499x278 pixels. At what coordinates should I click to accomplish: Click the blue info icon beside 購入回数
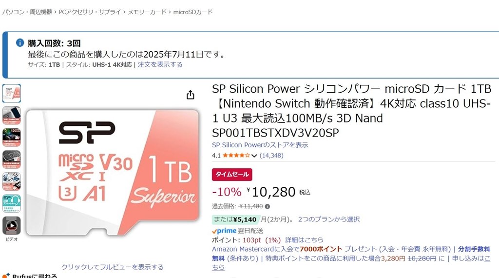20,42
